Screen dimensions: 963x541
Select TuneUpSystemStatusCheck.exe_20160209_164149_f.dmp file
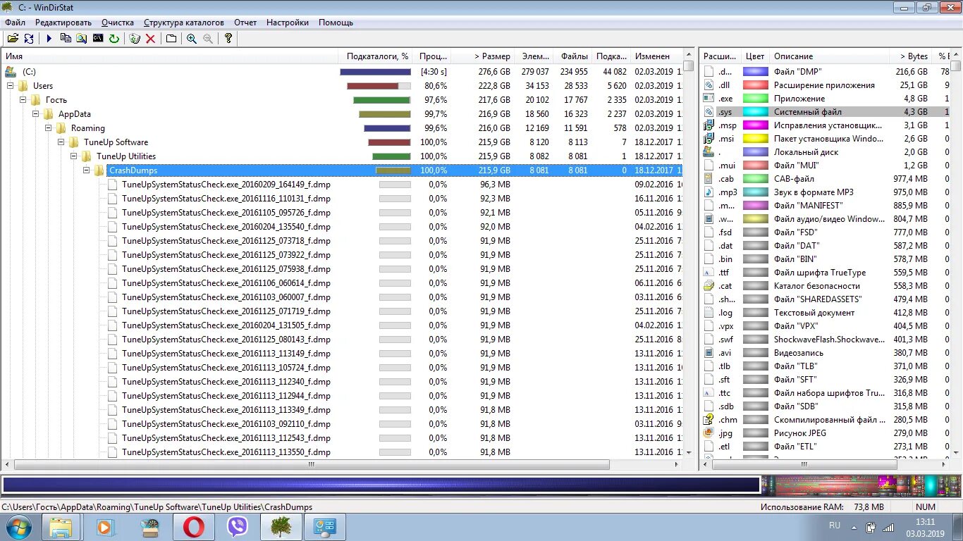click(226, 185)
